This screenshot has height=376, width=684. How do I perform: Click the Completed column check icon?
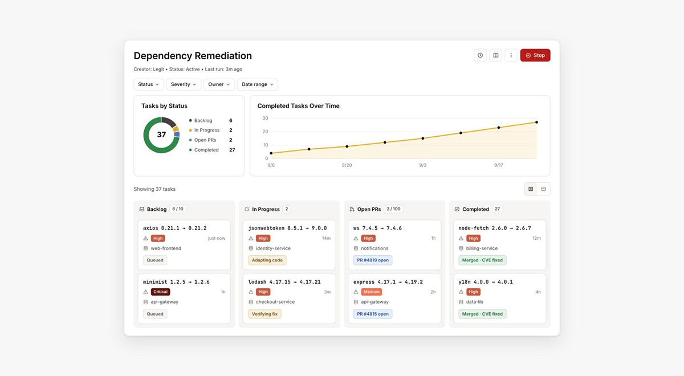click(457, 209)
